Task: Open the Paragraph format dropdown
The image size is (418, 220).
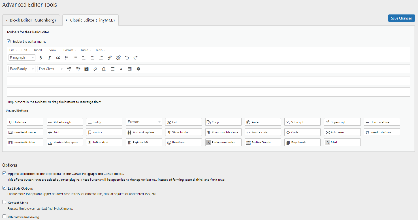Action: pyautogui.click(x=21, y=58)
